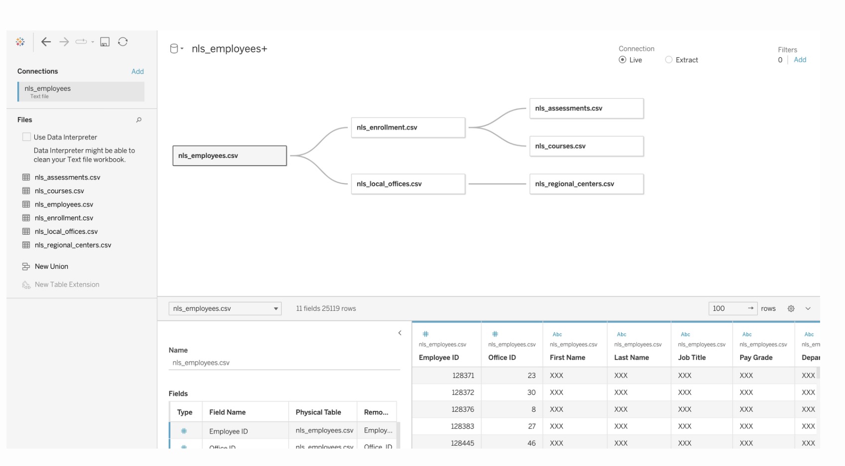Expand the preview pane options chevron
This screenshot has width=845, height=466.
coord(808,309)
